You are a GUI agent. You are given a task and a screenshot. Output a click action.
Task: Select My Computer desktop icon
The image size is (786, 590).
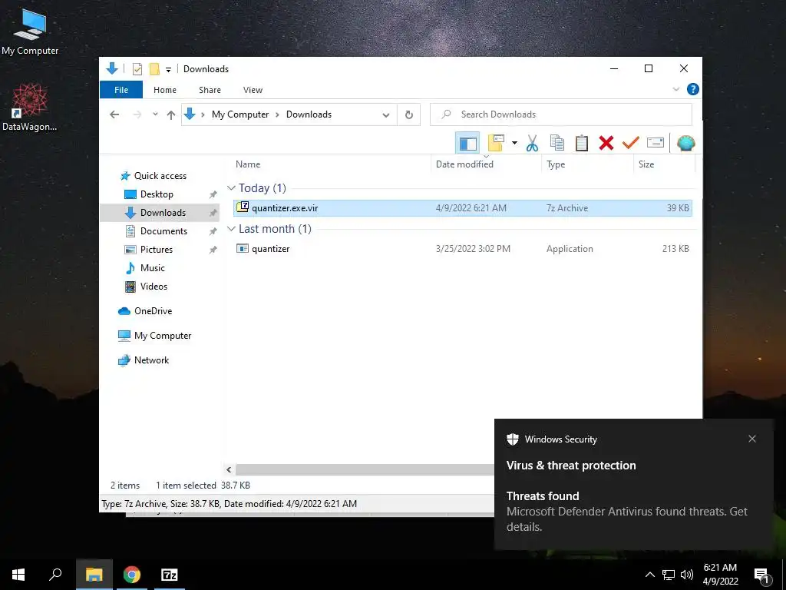[x=30, y=32]
